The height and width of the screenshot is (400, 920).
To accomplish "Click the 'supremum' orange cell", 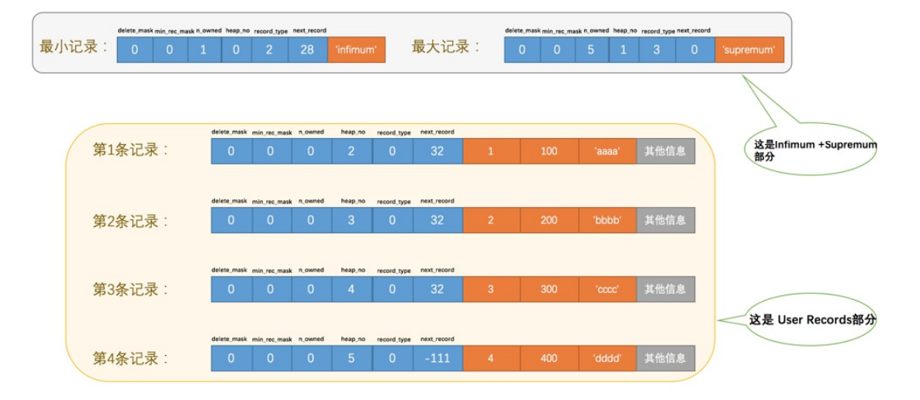I will 749,50.
